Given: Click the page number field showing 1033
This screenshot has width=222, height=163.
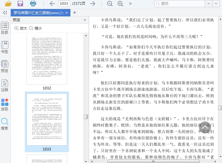Looking at the screenshot, I should pyautogui.click(x=64, y=3).
